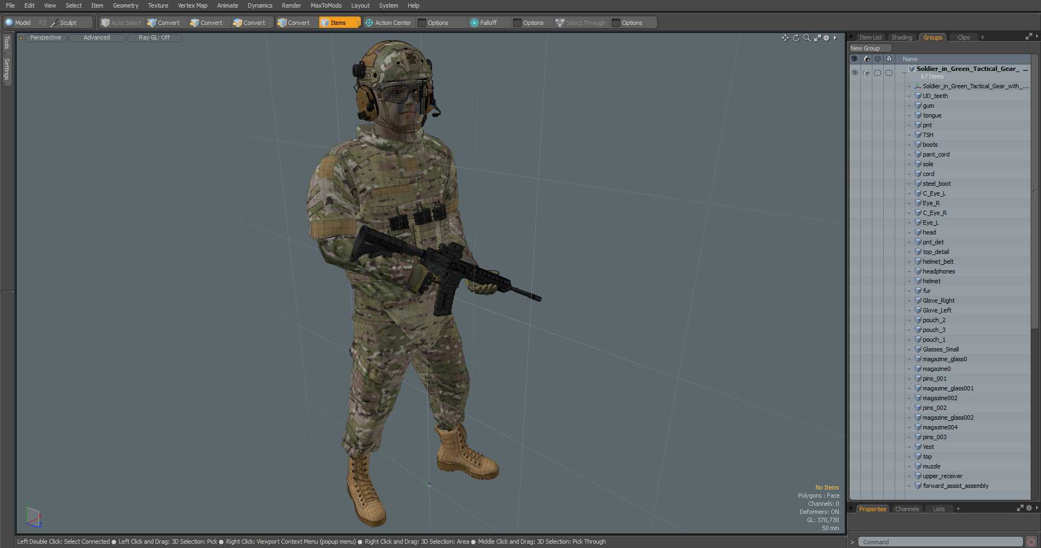Open the Clips tab
The width and height of the screenshot is (1041, 548).
(963, 37)
